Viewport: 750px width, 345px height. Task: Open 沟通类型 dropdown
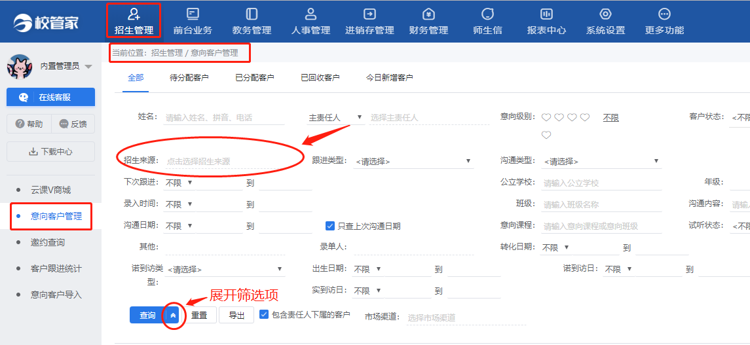point(602,162)
